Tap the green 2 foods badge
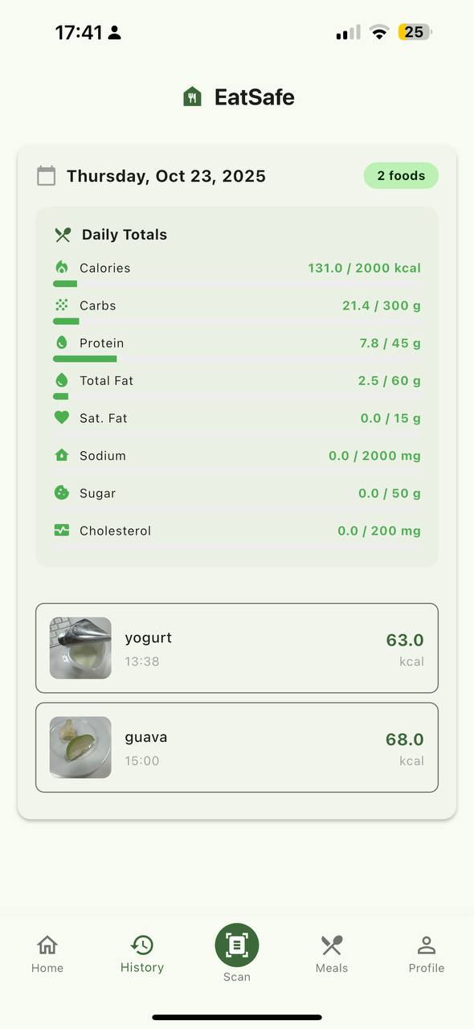 (x=401, y=175)
